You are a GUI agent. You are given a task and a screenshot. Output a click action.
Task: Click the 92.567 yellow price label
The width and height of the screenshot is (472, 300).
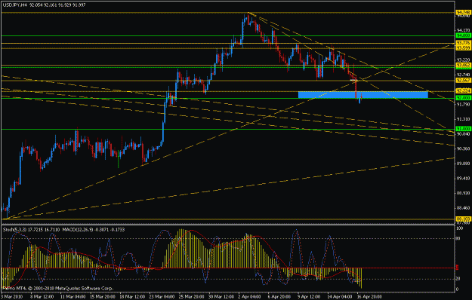click(463, 81)
